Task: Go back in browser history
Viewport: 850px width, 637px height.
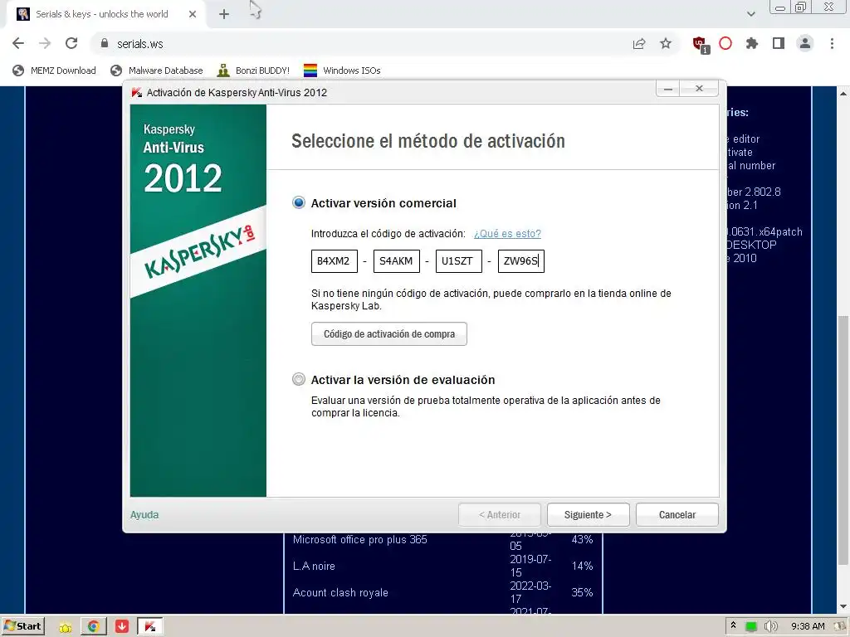Action: [x=18, y=43]
